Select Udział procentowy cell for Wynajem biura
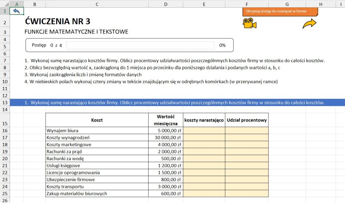The width and height of the screenshot is (345, 203). pyautogui.click(x=247, y=130)
